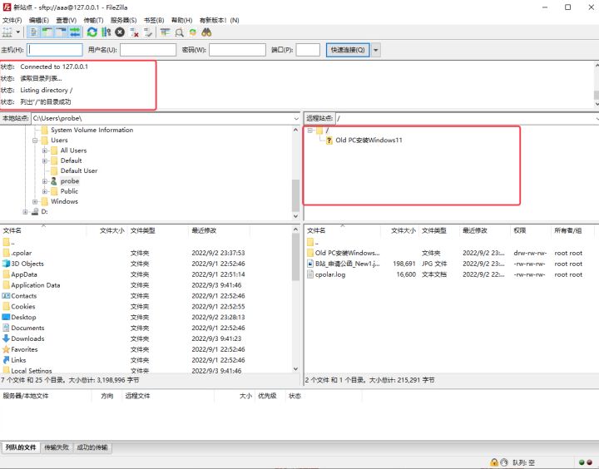Click the cancel current operation icon

point(120,32)
